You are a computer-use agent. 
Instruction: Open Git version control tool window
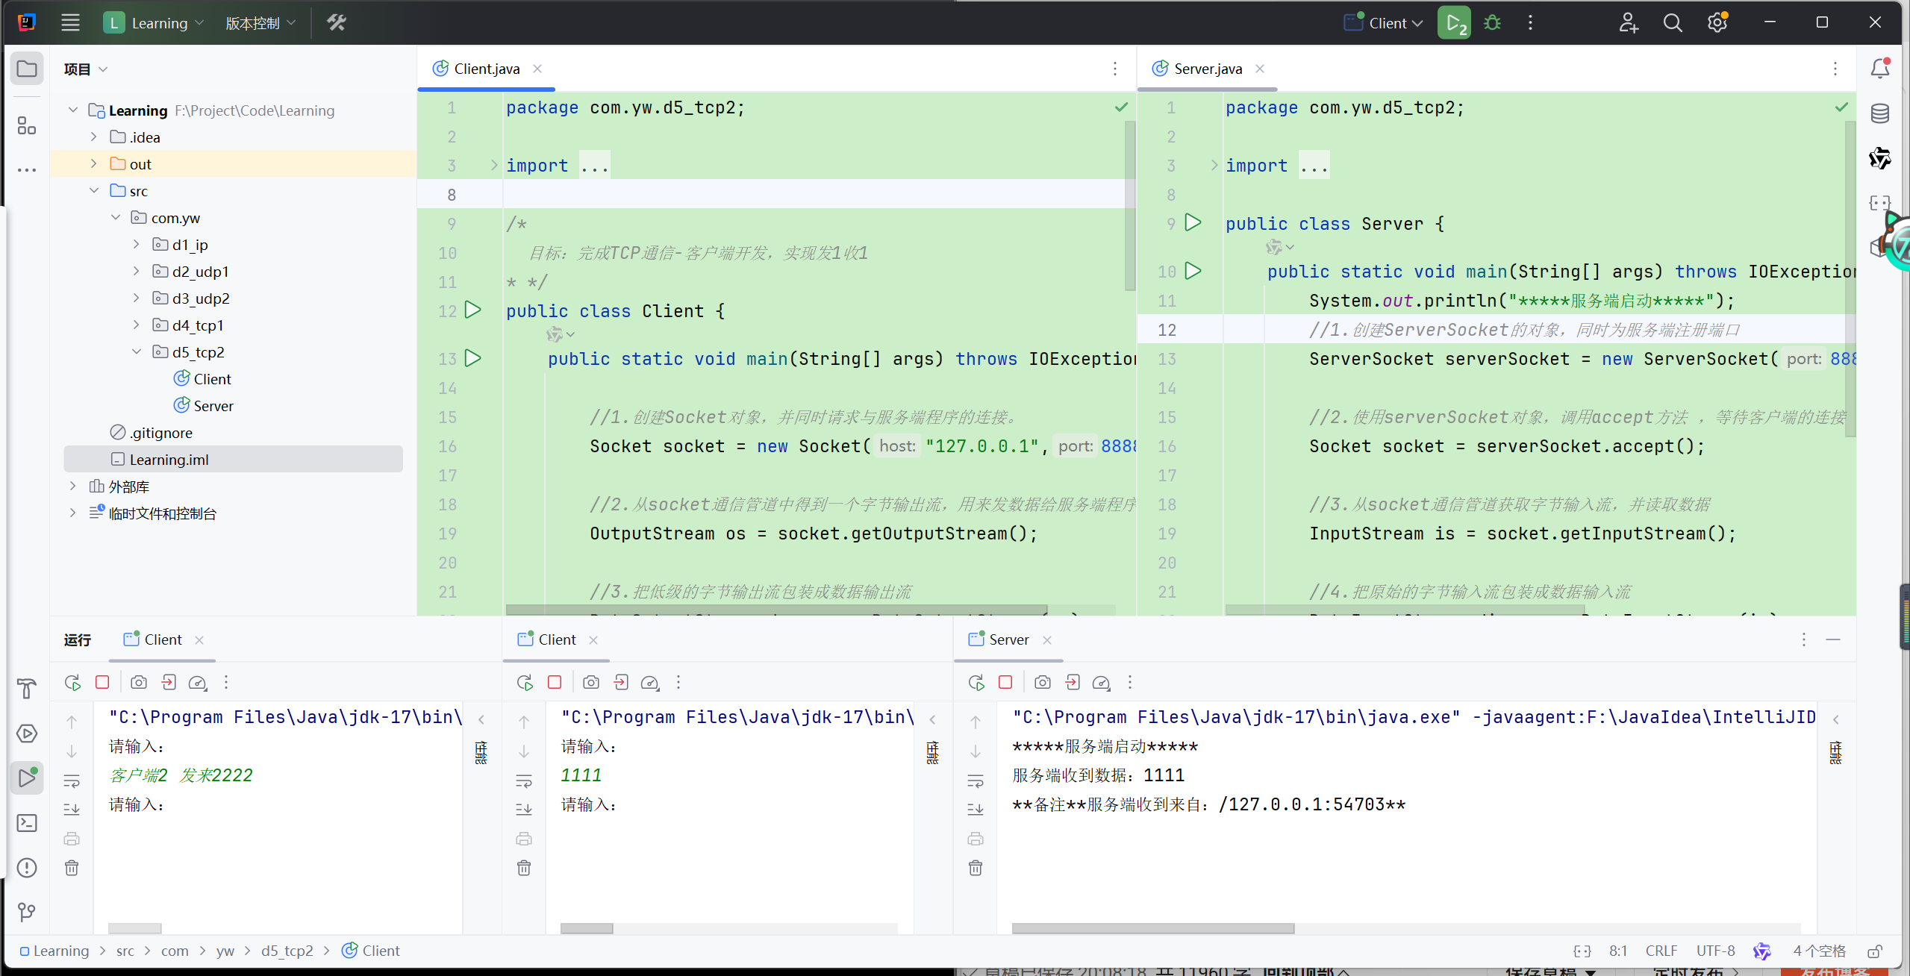point(27,912)
